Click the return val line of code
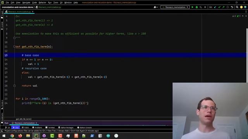 29,86
